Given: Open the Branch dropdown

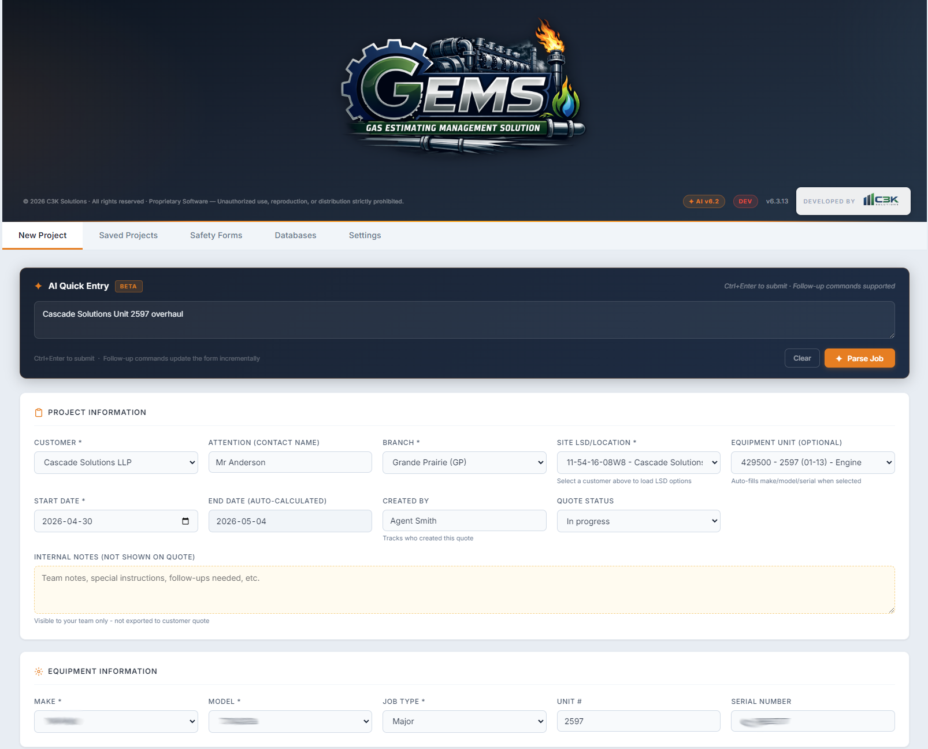Looking at the screenshot, I should pyautogui.click(x=465, y=462).
